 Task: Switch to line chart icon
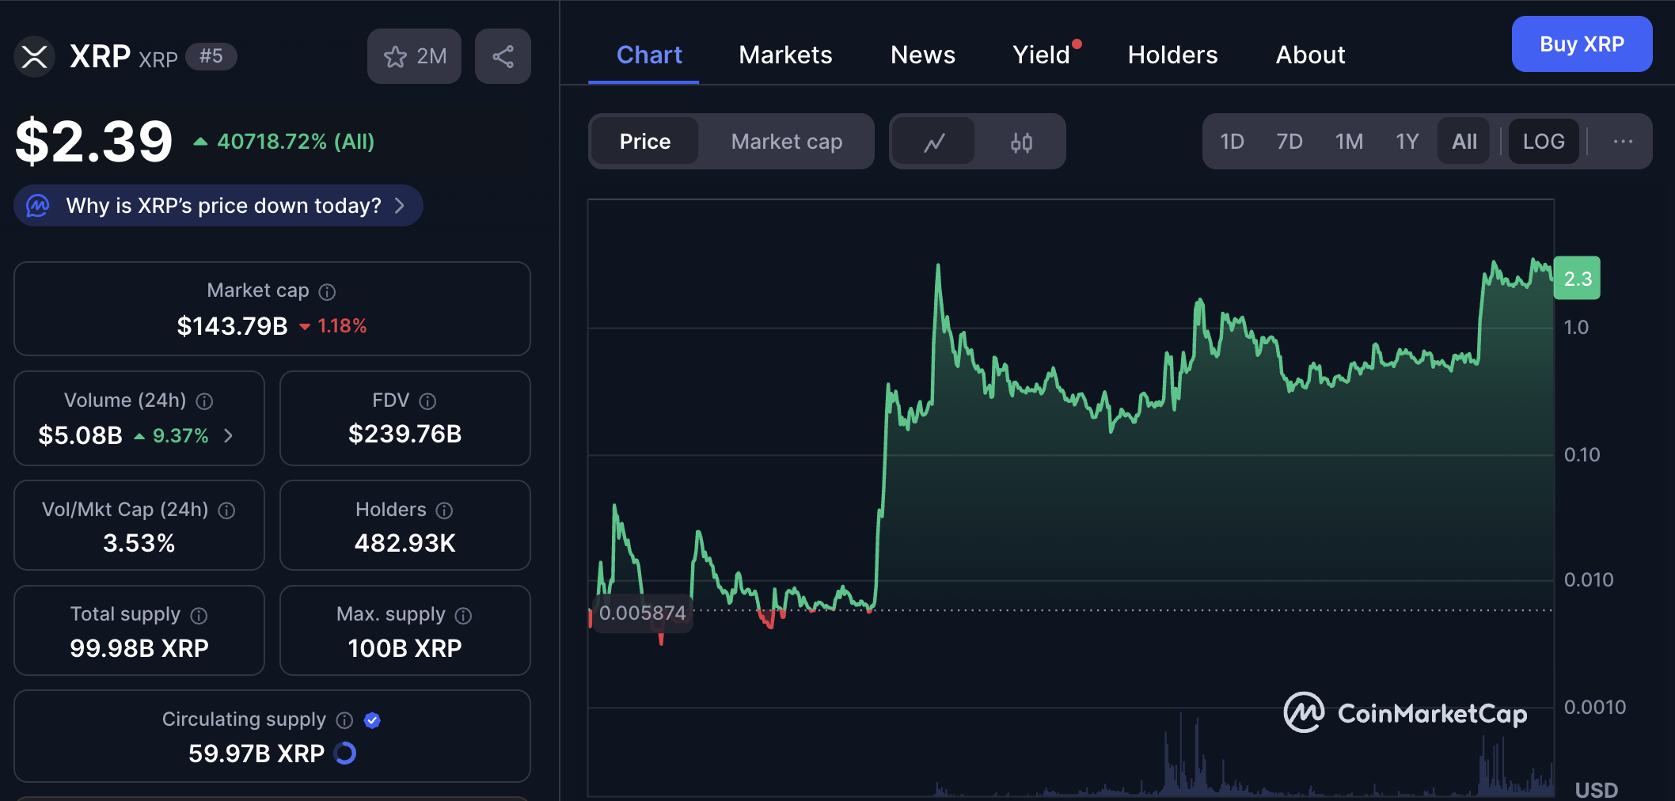tap(934, 142)
